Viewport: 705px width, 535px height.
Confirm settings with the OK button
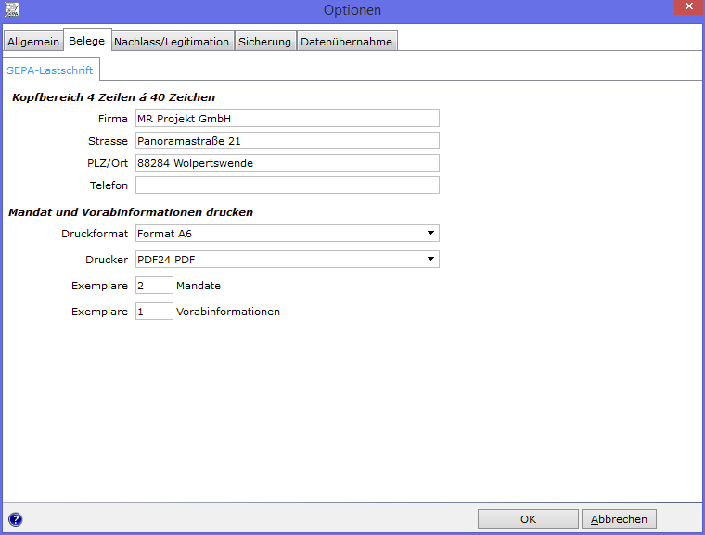click(x=528, y=519)
